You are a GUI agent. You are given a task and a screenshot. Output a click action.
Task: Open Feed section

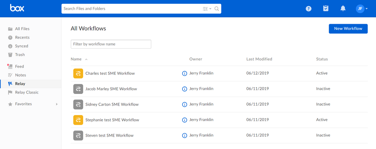pos(20,66)
